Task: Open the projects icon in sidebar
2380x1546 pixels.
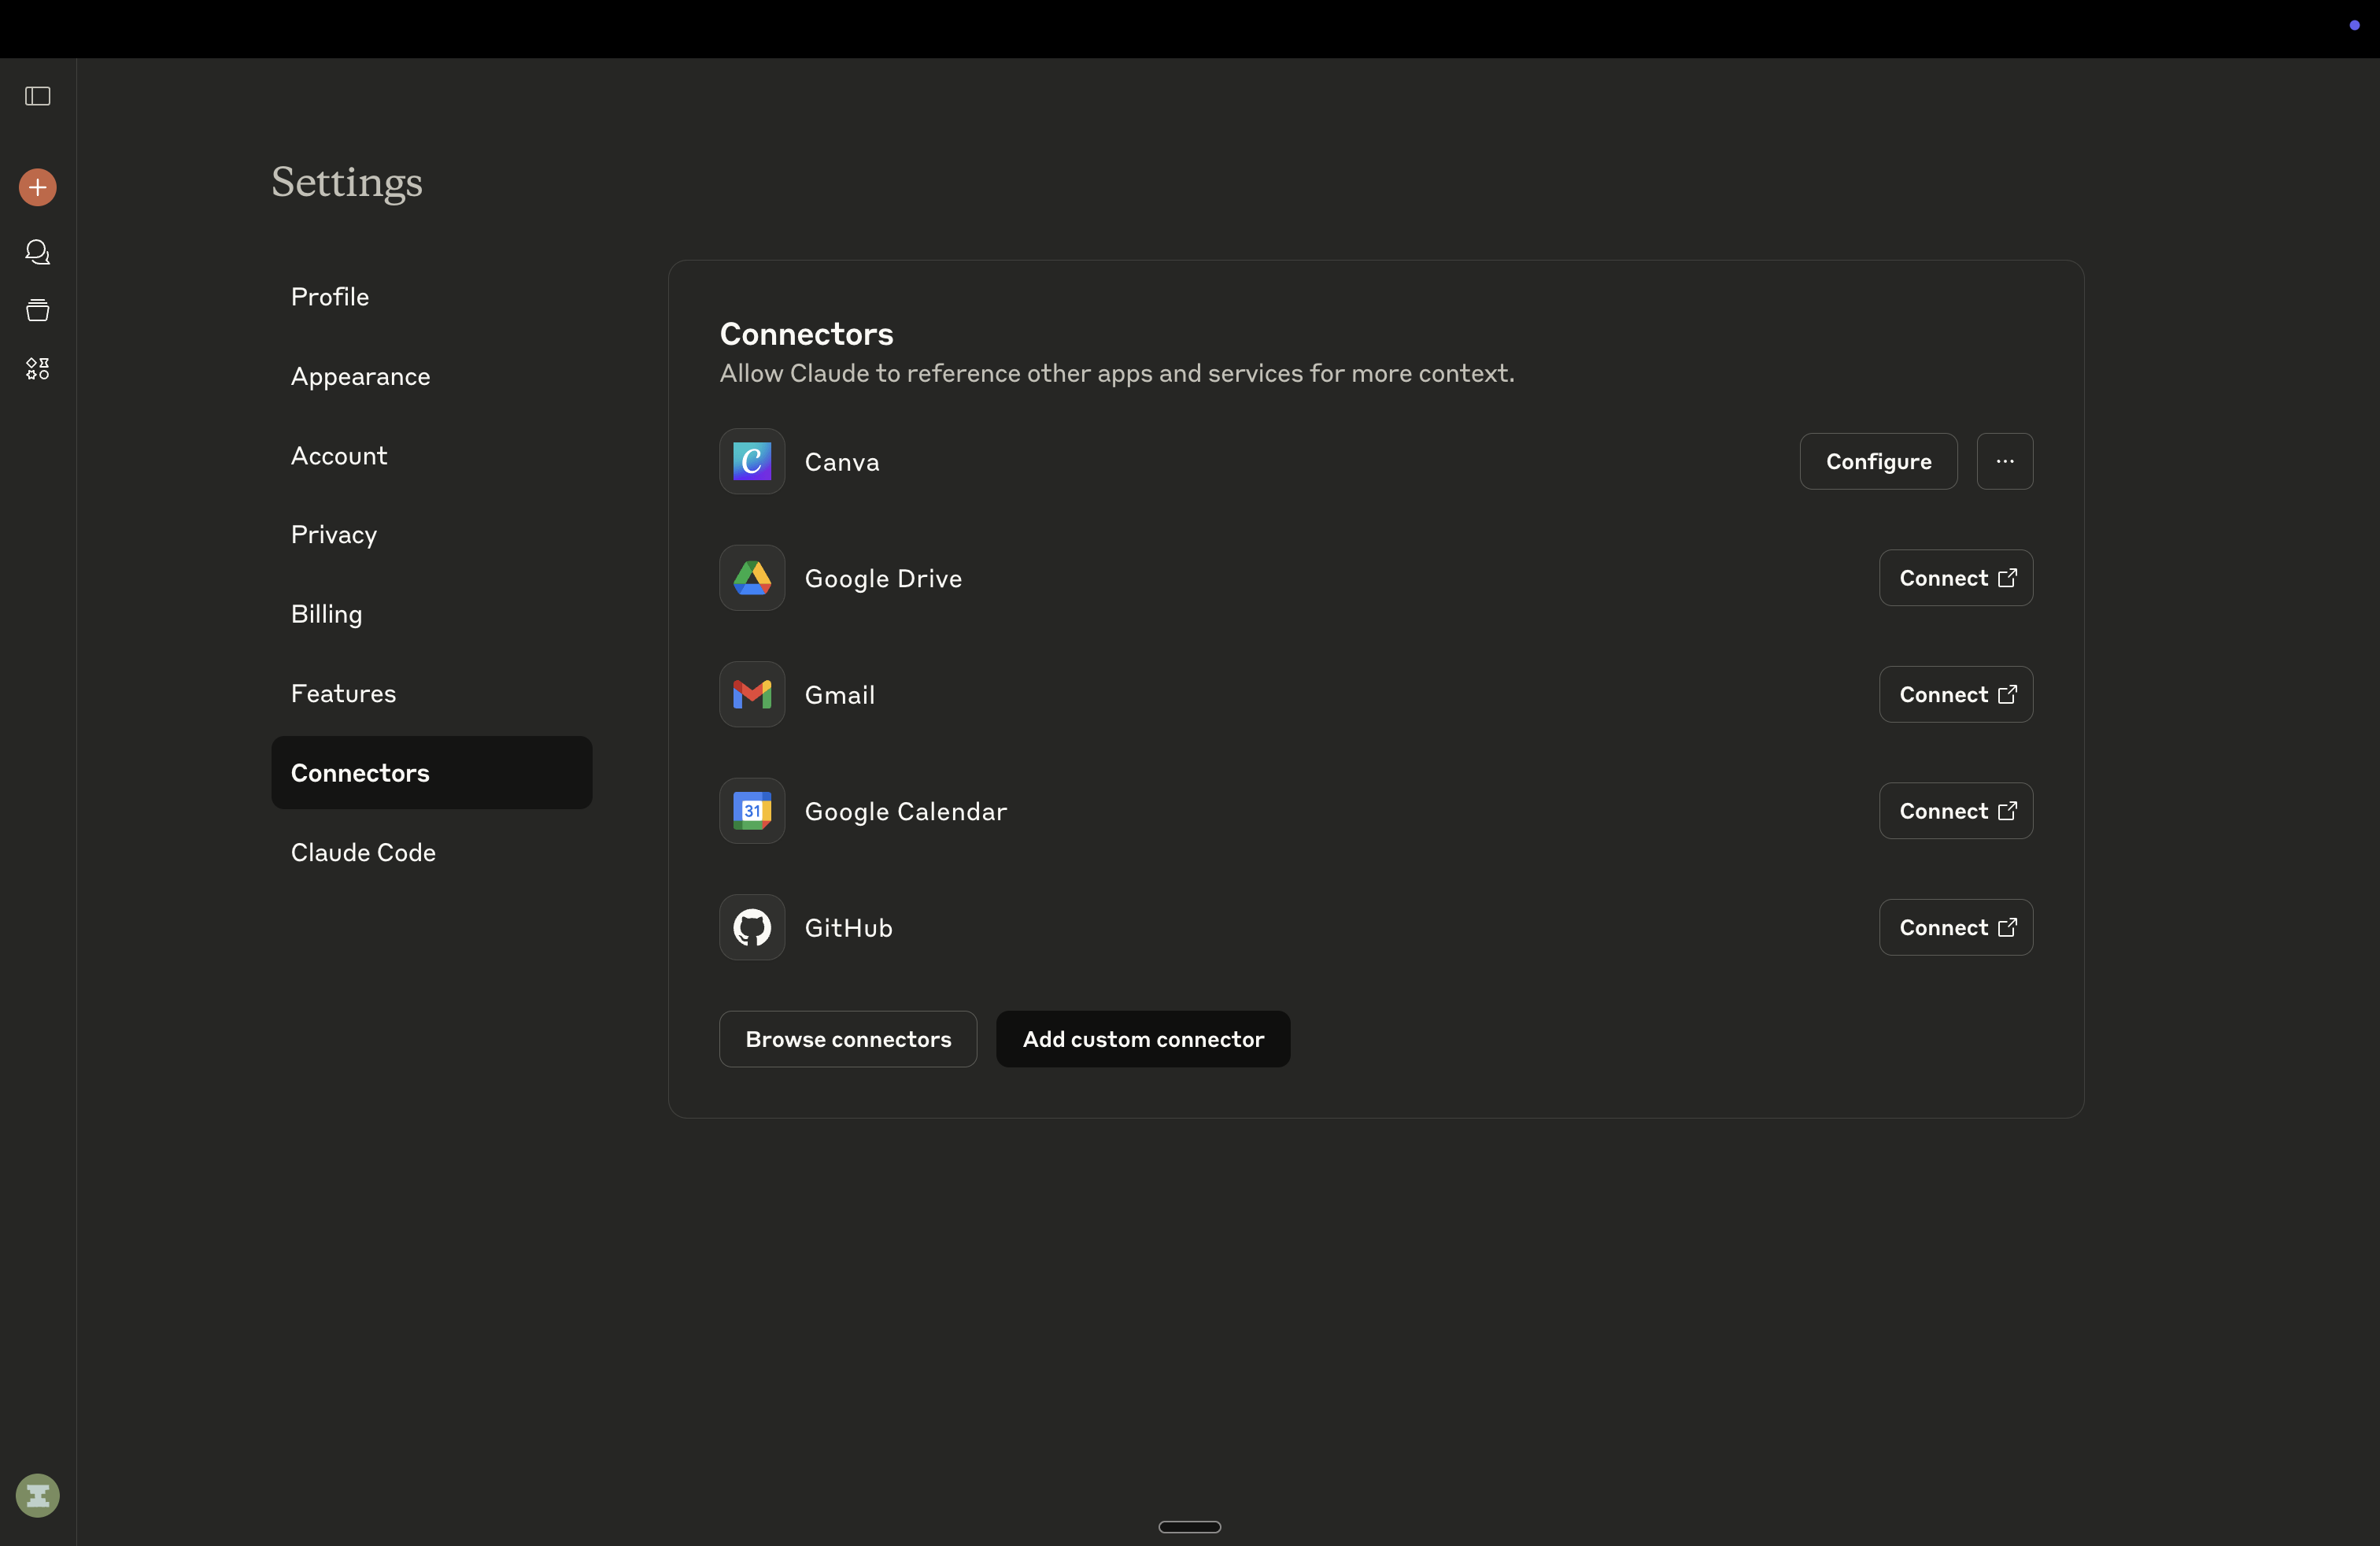Action: coord(38,310)
